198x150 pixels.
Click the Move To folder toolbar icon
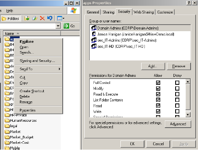coord(27,18)
